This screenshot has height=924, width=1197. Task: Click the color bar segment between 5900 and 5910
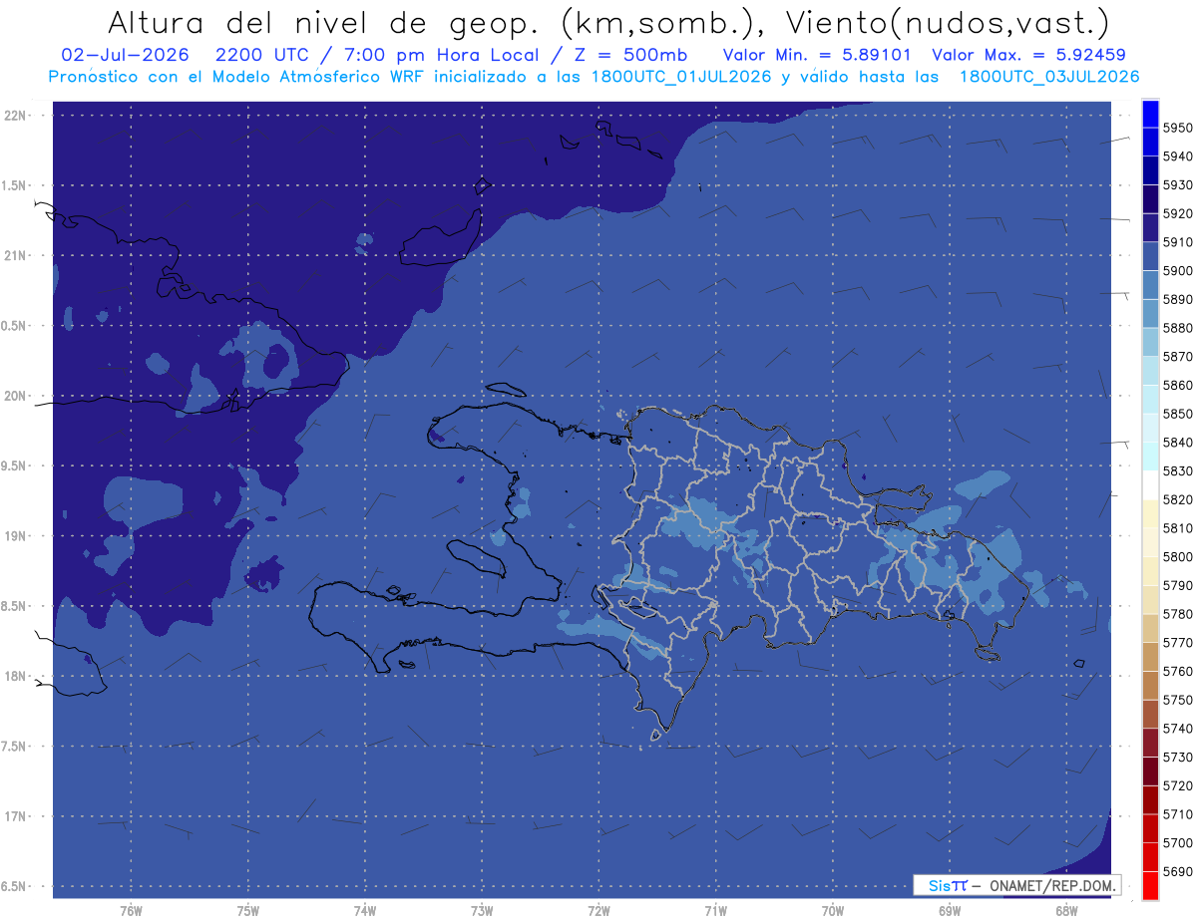tap(1150, 256)
